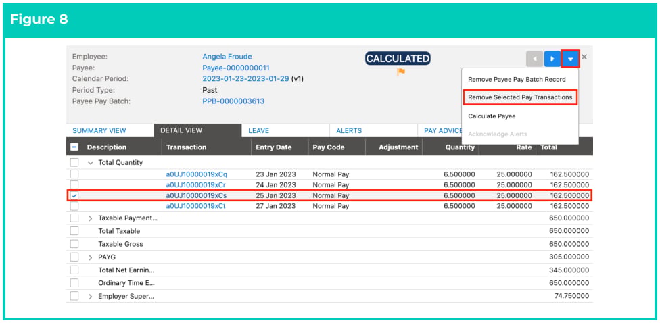Image resolution: width=660 pixels, height=323 pixels.
Task: Tick the PAYG row checkbox
Action: pos(74,257)
